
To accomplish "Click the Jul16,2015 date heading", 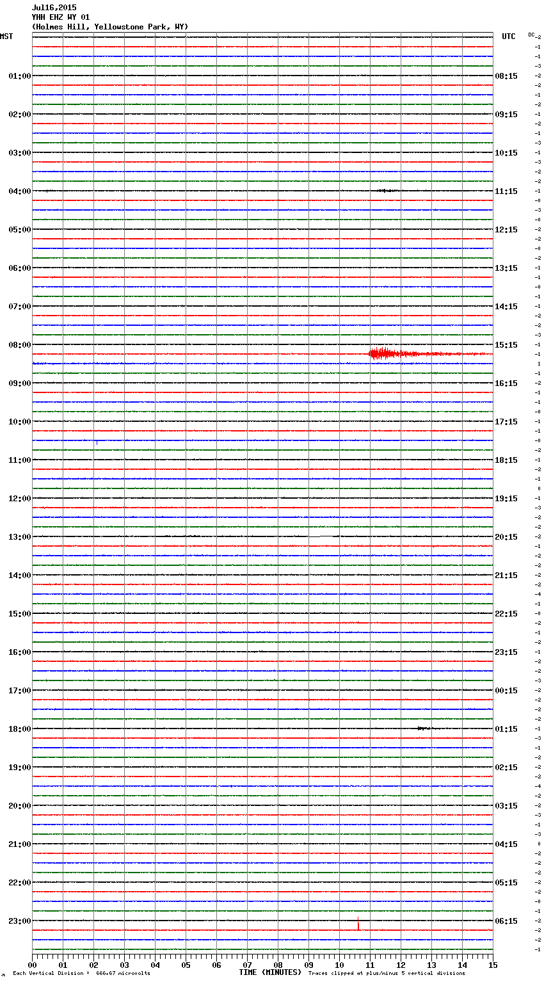I will click(x=54, y=8).
